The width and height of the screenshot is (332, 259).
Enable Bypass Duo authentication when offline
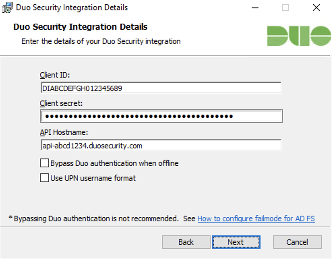point(44,163)
